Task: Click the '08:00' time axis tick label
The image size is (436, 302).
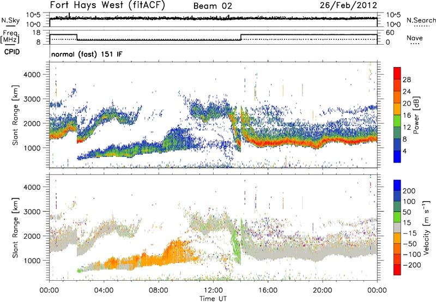Action: (x=159, y=291)
